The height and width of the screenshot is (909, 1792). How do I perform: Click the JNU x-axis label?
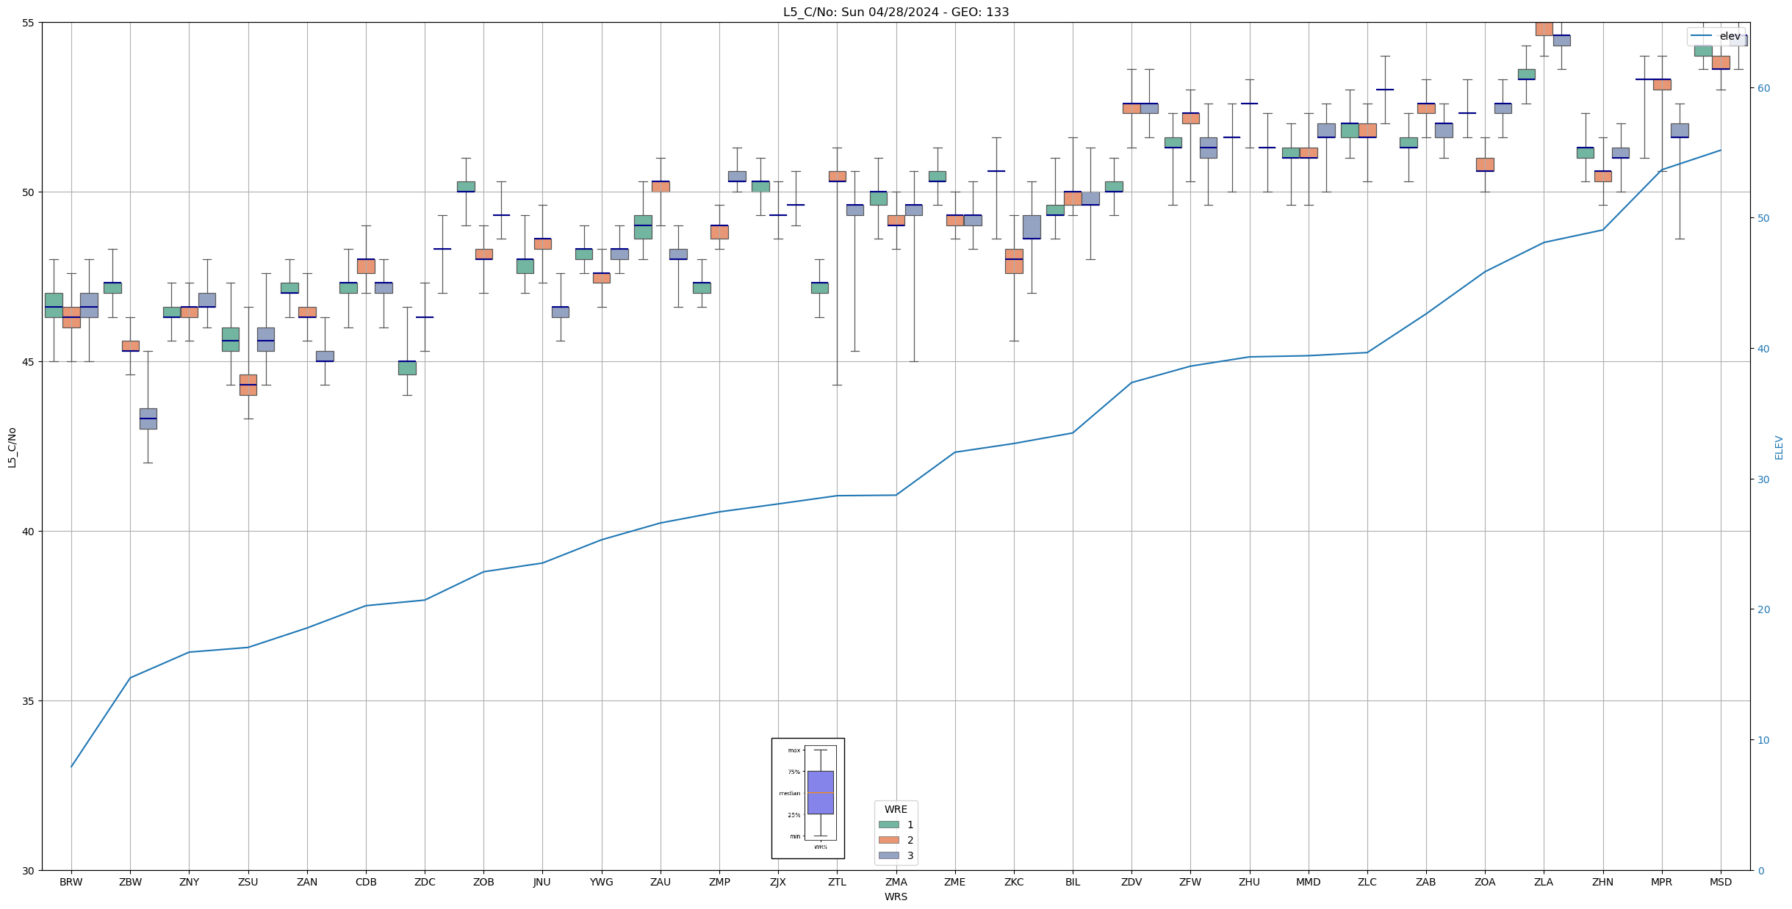[542, 883]
